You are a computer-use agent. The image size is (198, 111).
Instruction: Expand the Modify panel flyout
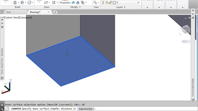(80, 7)
